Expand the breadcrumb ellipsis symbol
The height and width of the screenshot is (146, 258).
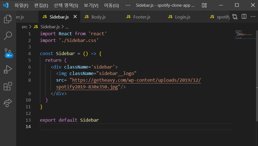(x=67, y=27)
